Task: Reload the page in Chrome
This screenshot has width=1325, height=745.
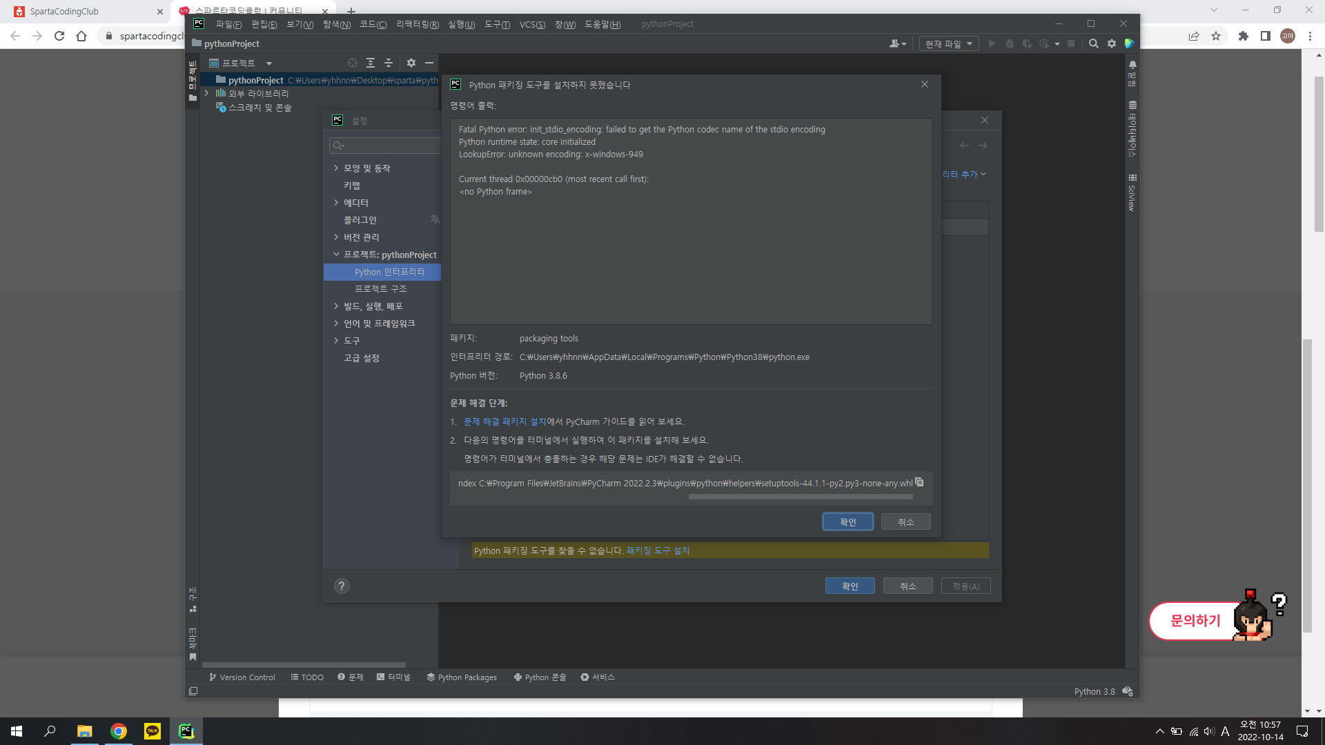Action: coord(59,36)
